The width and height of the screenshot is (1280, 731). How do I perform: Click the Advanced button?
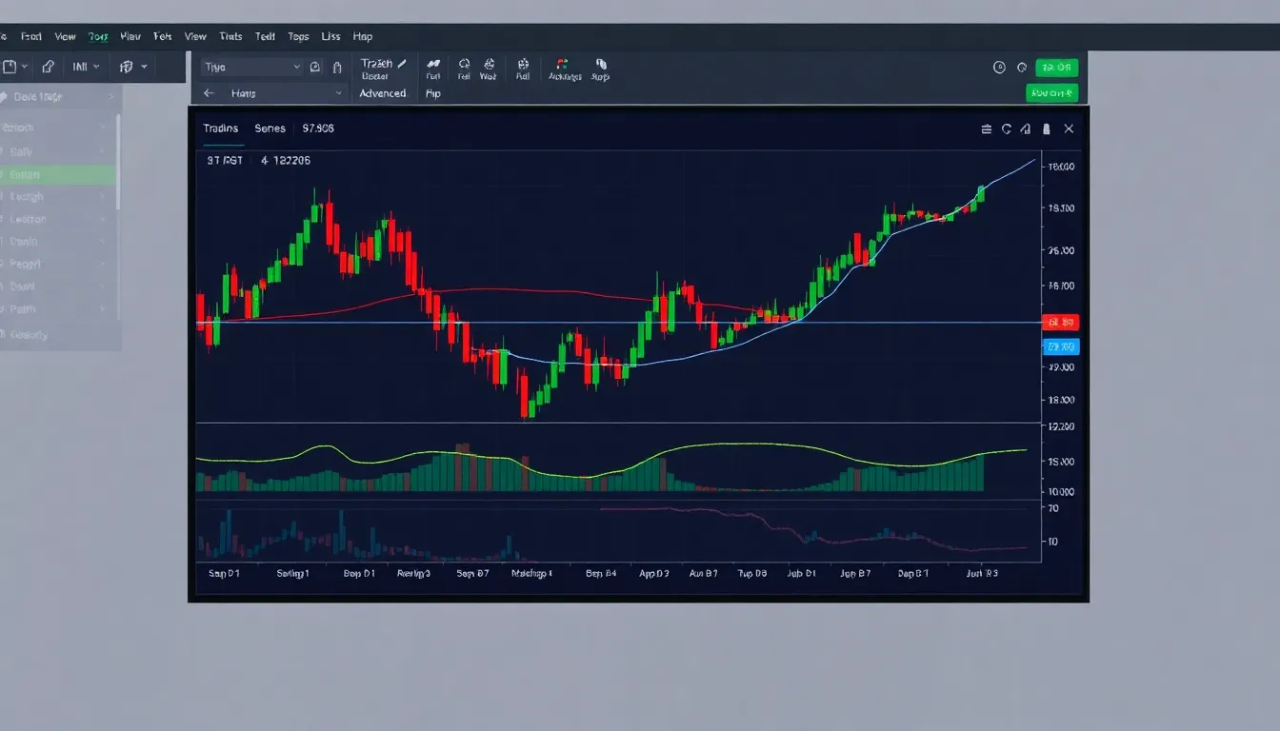coord(383,93)
